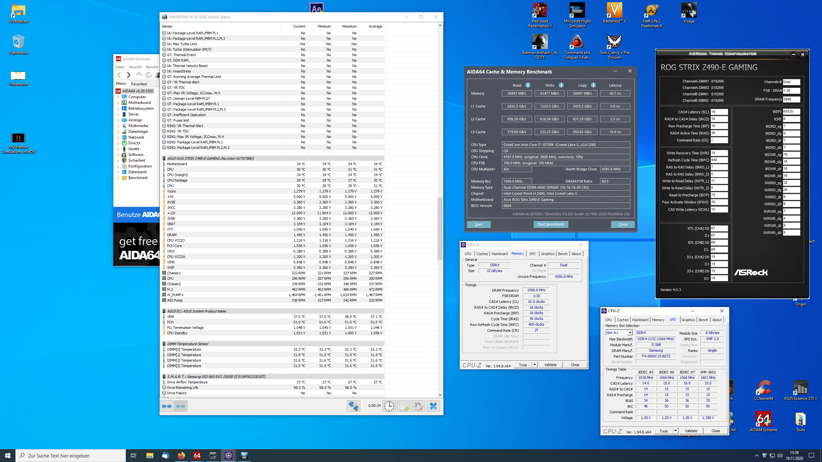
Task: Click tREFI value field in Timing Configurator
Action: pyautogui.click(x=791, y=112)
